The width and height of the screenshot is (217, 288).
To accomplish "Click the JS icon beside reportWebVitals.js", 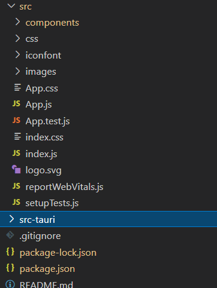I will point(16,186).
